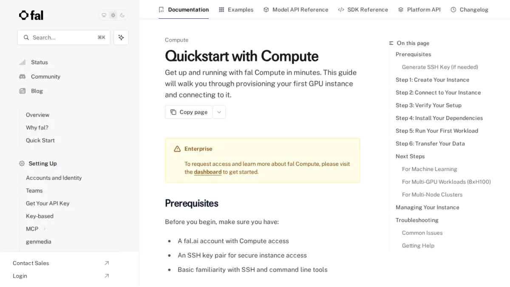The width and height of the screenshot is (510, 287).
Task: Click the Blog newspaper icon
Action: (22, 91)
